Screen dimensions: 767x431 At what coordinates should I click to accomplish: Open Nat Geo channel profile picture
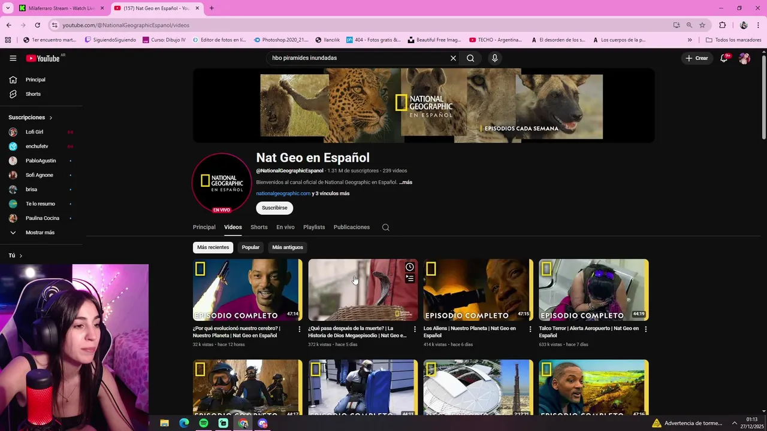point(222,183)
